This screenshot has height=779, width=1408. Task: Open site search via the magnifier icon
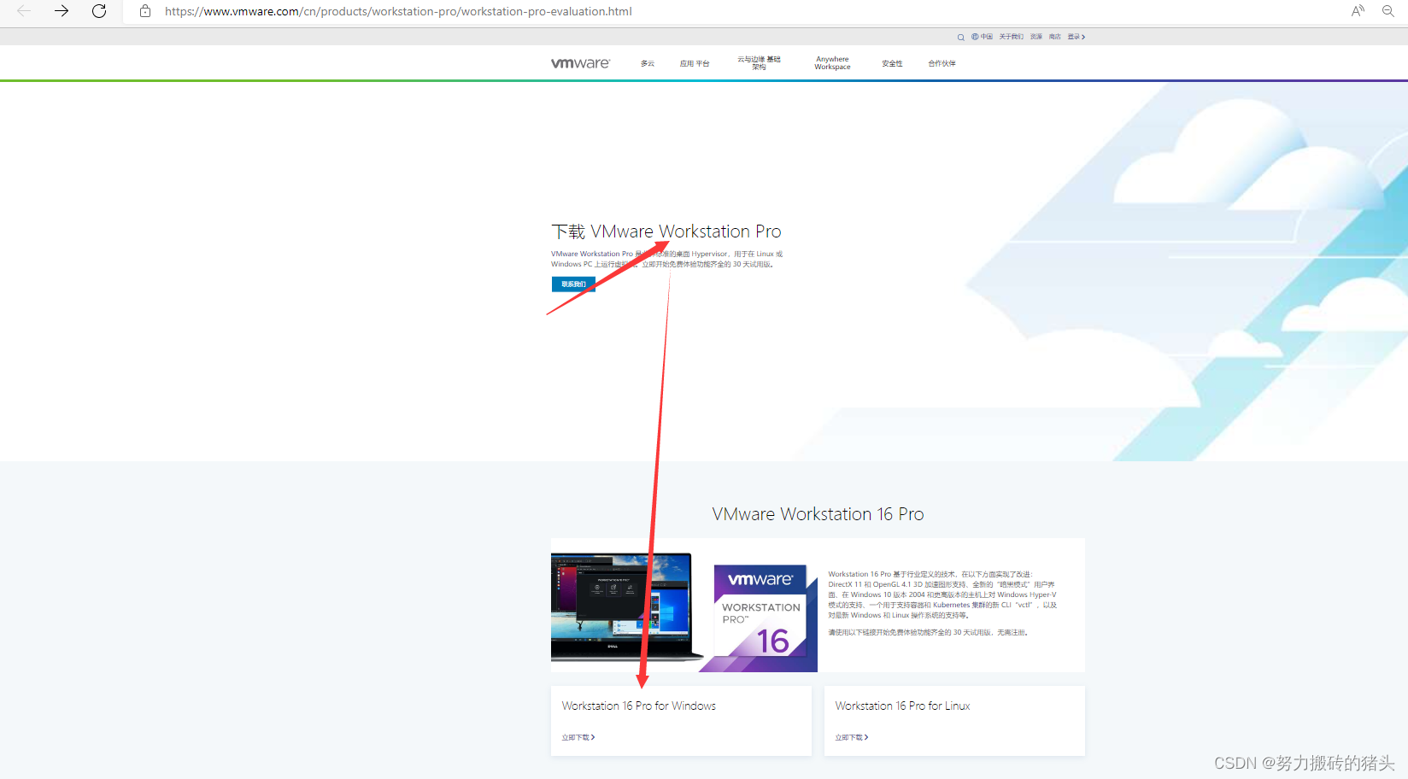coord(961,37)
